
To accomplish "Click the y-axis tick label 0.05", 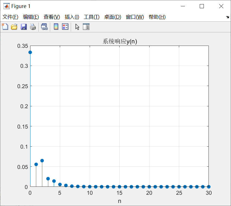I will [22, 167].
